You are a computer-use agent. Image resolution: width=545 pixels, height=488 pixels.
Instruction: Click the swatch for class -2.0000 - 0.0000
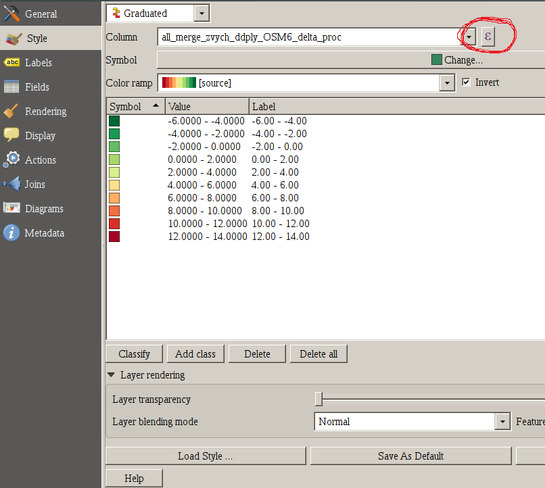click(x=114, y=147)
